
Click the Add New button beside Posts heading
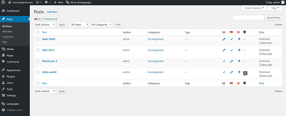pos(52,12)
